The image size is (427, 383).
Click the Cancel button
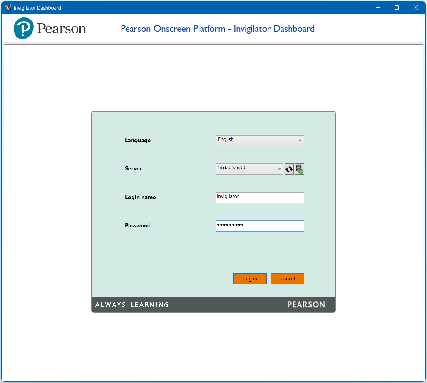pos(287,279)
